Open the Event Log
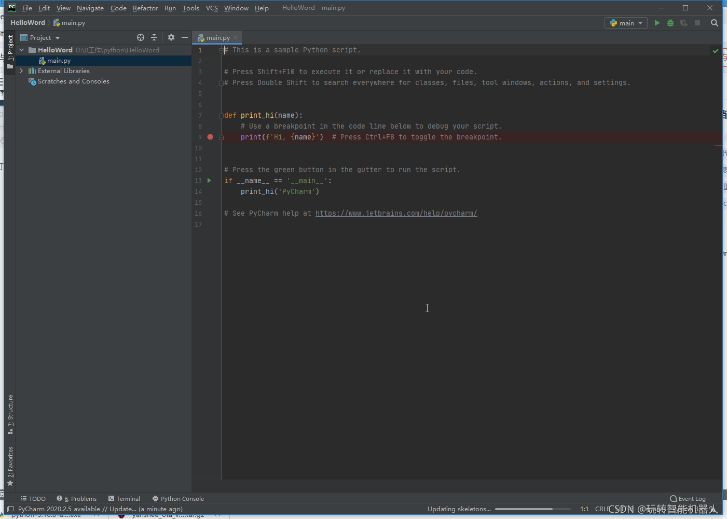 click(x=688, y=499)
